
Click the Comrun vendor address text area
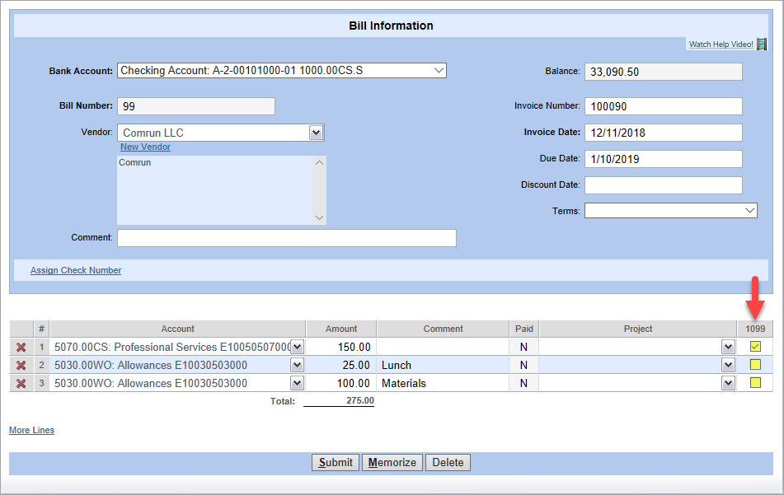click(x=221, y=190)
